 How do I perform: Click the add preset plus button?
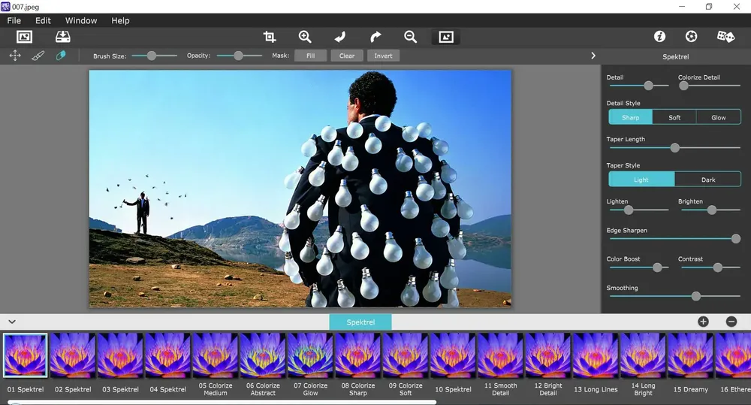click(x=703, y=322)
